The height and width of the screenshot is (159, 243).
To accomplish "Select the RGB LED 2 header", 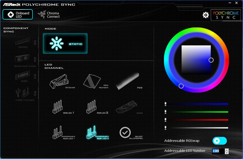I will tap(97, 107).
